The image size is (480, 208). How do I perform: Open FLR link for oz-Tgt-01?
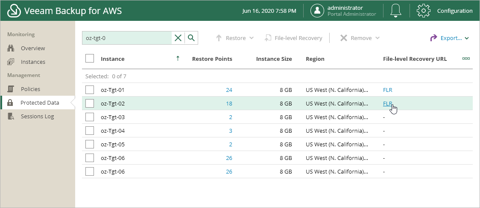[388, 90]
